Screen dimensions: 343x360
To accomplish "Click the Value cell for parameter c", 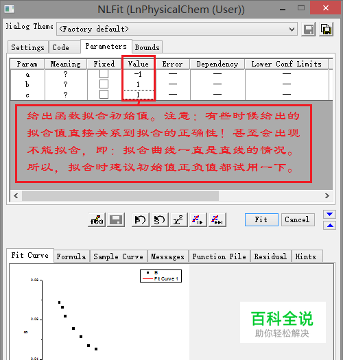I will (139, 95).
